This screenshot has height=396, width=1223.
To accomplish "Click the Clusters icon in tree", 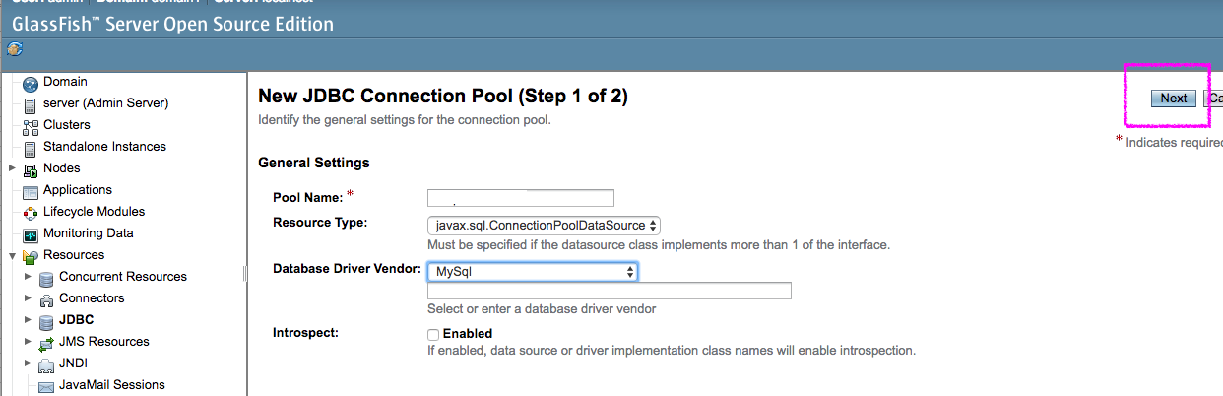I will pyautogui.click(x=30, y=127).
